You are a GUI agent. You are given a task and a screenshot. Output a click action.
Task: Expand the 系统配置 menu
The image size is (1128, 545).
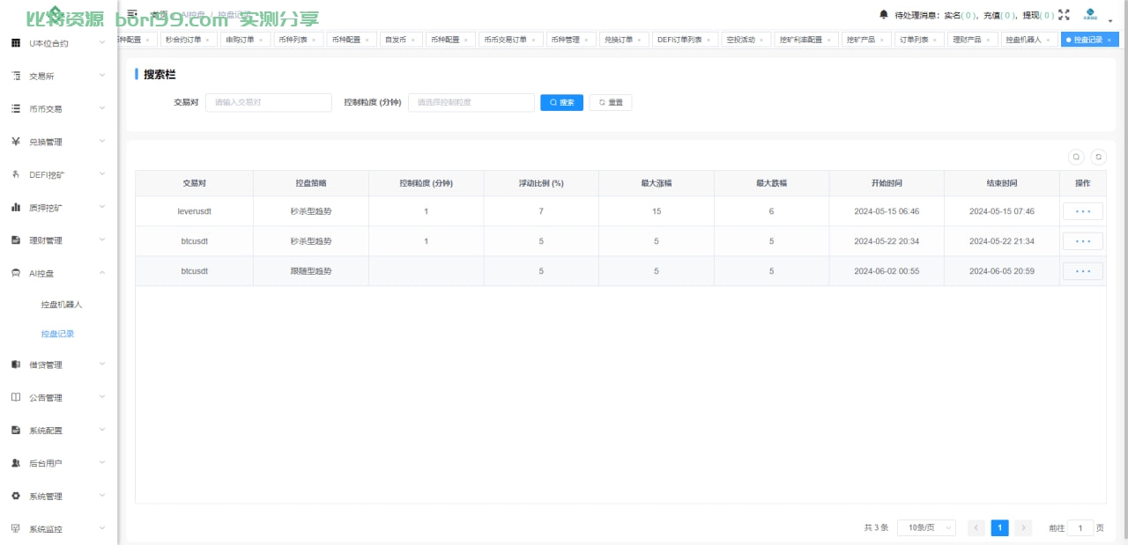tap(58, 431)
